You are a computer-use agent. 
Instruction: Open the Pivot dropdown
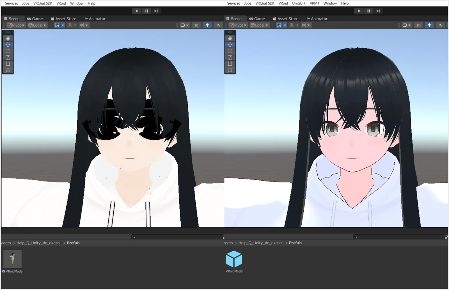click(x=15, y=25)
